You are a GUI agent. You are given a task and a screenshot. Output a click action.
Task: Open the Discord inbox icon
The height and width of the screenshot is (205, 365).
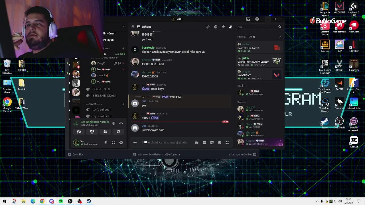pyautogui.click(x=248, y=19)
